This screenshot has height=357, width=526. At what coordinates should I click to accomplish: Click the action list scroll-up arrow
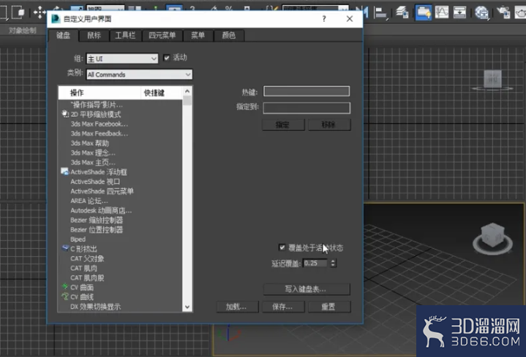[187, 91]
